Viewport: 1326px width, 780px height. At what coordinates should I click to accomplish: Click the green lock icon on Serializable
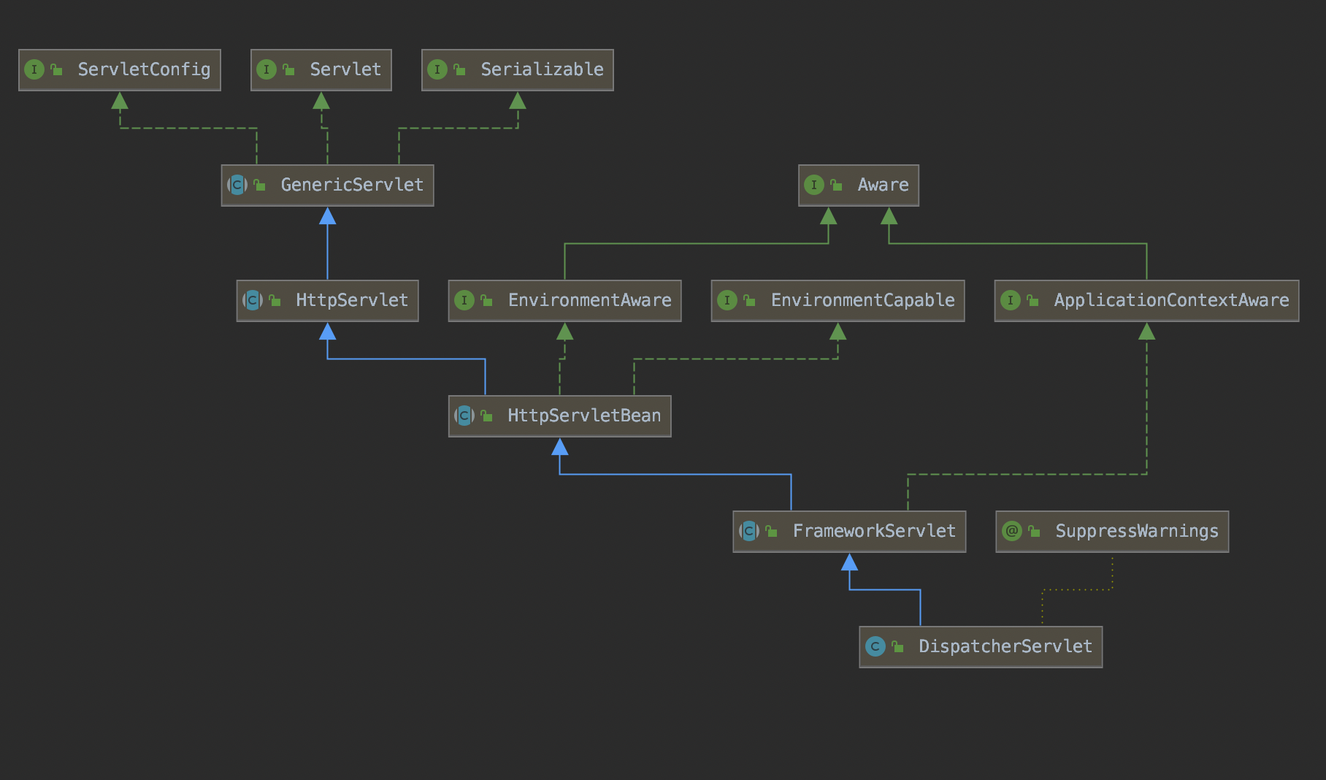[459, 70]
